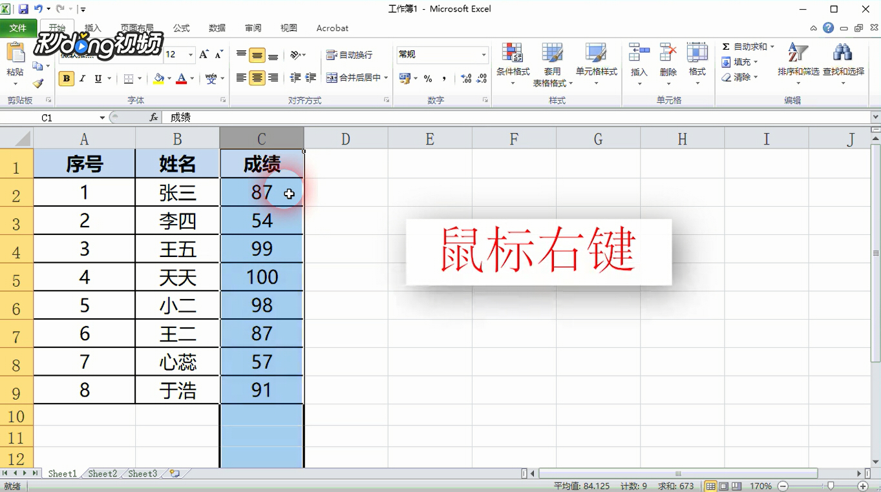Click the Delete cells (删除) icon
The height and width of the screenshot is (492, 881).
point(668,65)
